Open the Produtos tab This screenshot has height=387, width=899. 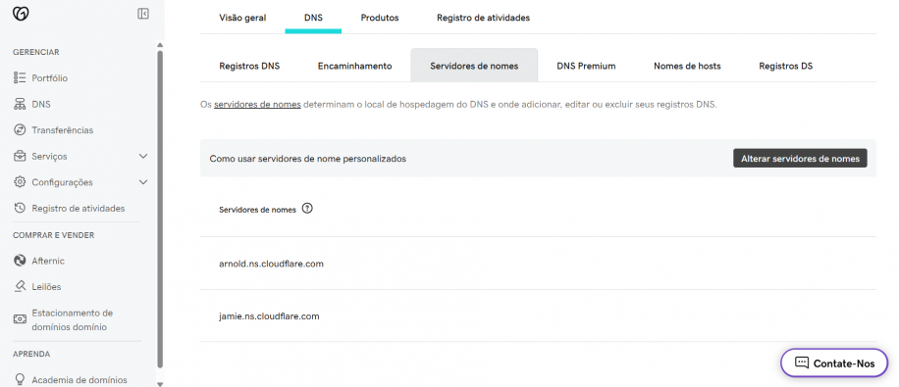(380, 18)
